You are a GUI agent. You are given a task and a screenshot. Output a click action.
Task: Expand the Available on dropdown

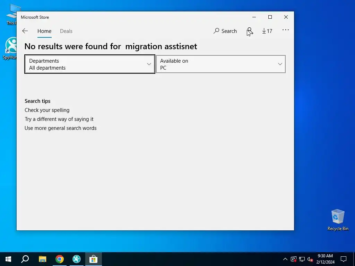[x=221, y=64]
